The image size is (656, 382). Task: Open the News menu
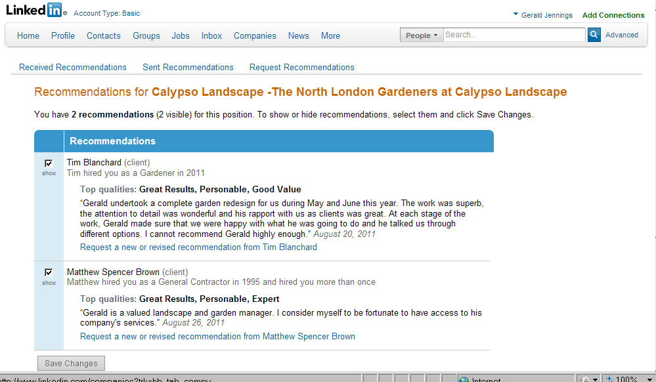point(298,35)
